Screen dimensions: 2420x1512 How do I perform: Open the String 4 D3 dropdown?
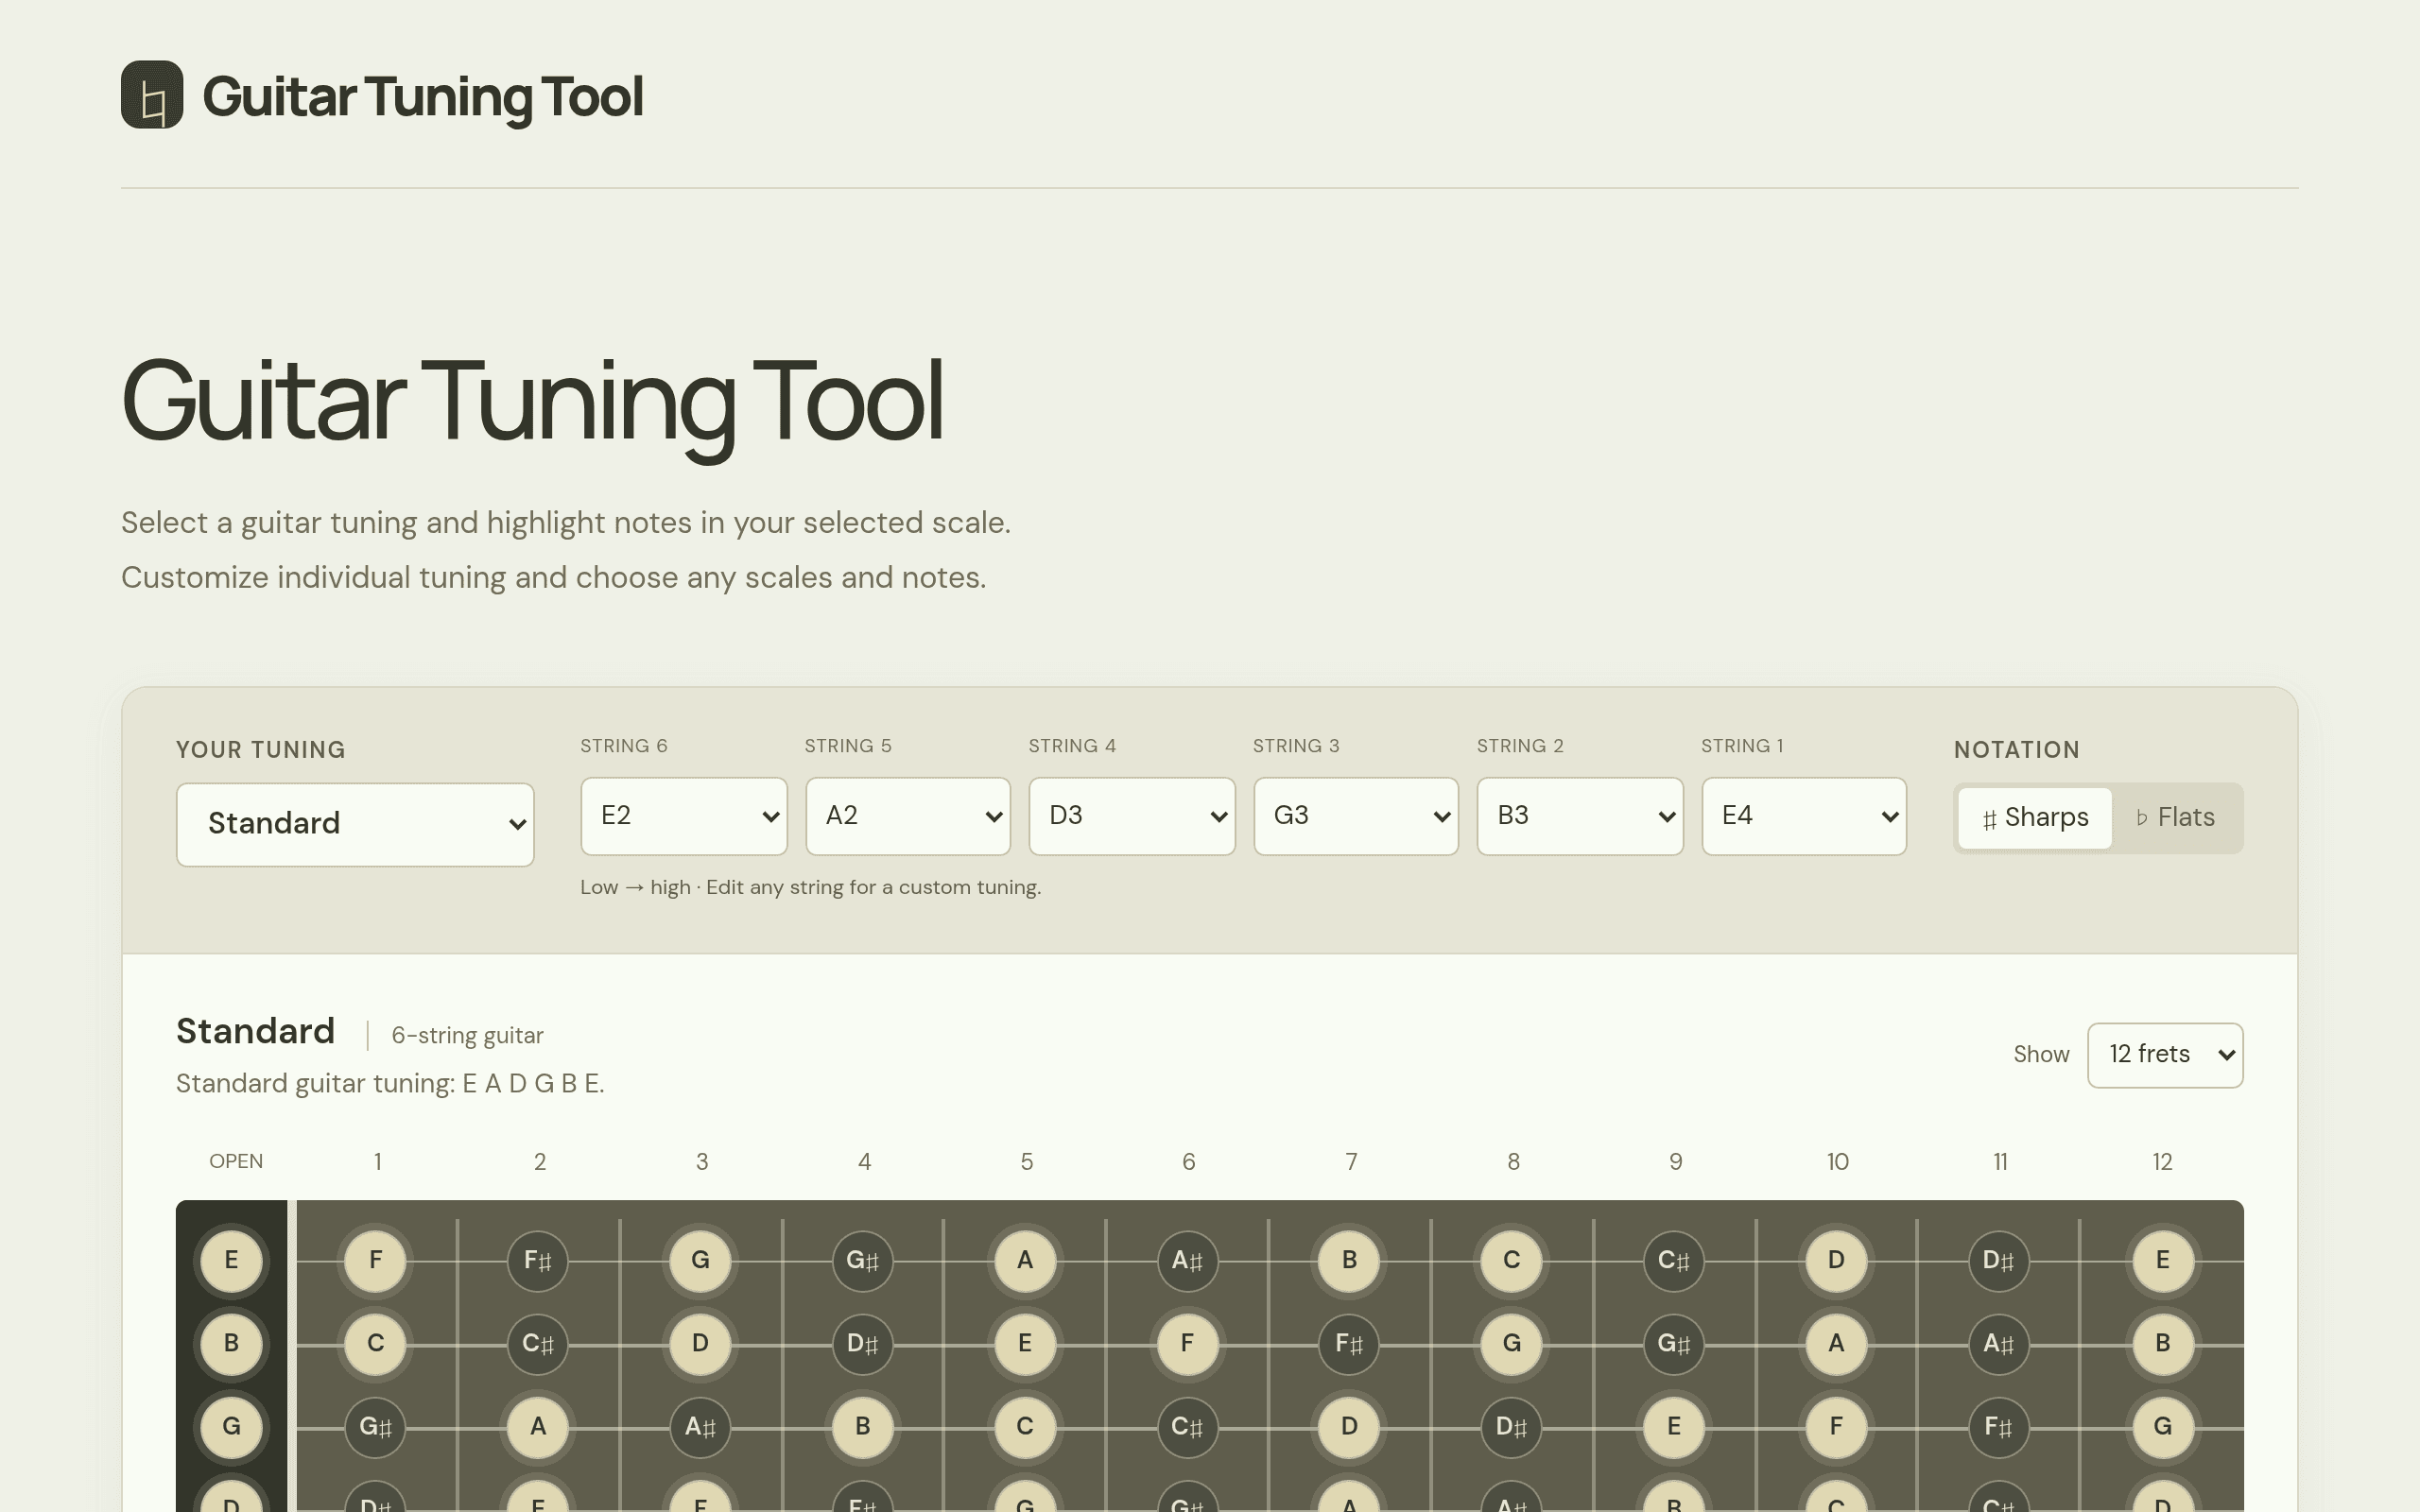(x=1132, y=816)
